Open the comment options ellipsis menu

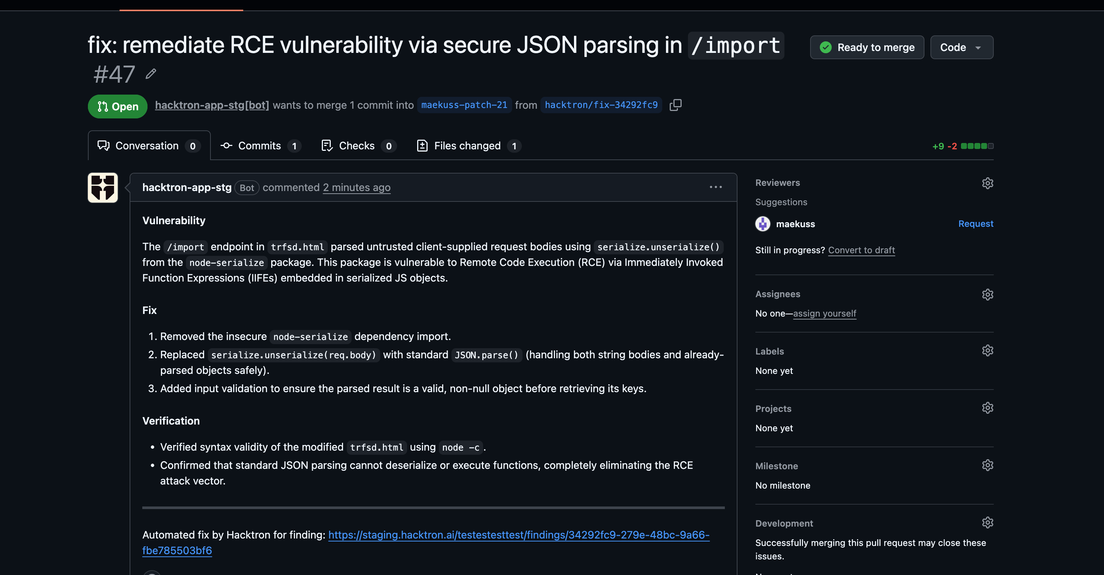[x=716, y=187]
